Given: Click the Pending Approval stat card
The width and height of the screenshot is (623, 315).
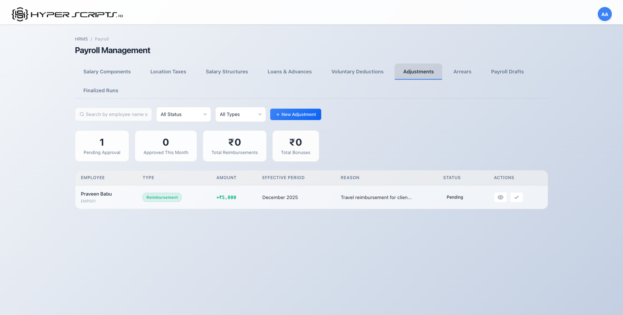Looking at the screenshot, I should pyautogui.click(x=102, y=146).
